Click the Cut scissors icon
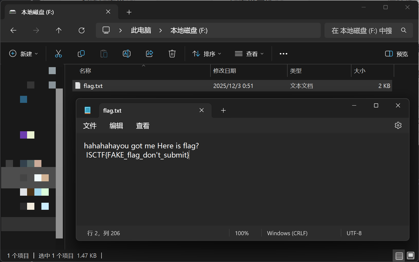The width and height of the screenshot is (419, 262). [58, 54]
